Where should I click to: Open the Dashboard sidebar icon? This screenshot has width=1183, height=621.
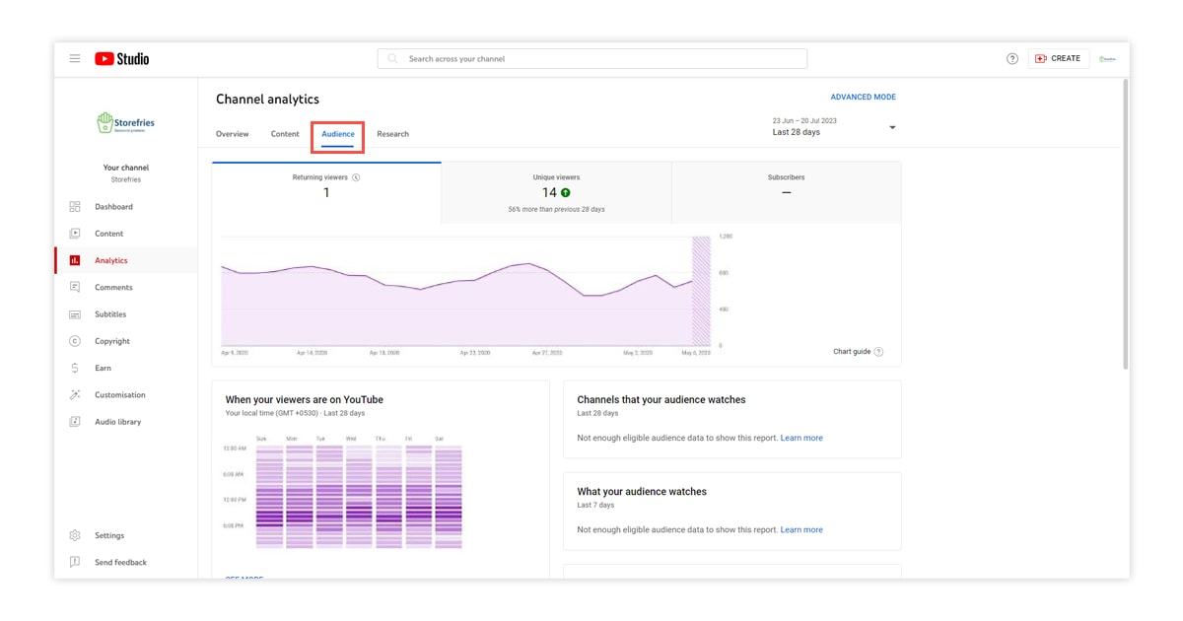point(75,207)
